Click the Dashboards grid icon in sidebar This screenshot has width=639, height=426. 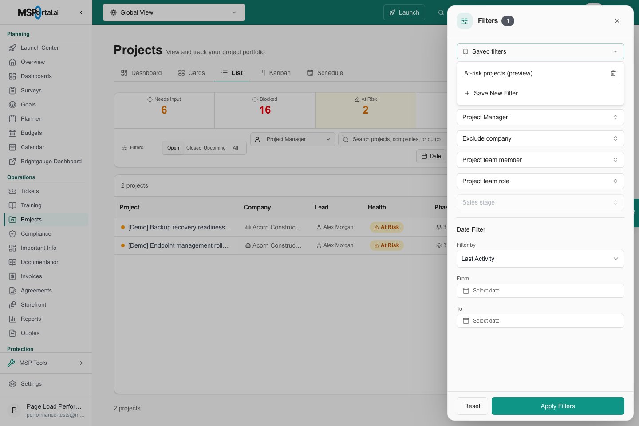tap(12, 76)
